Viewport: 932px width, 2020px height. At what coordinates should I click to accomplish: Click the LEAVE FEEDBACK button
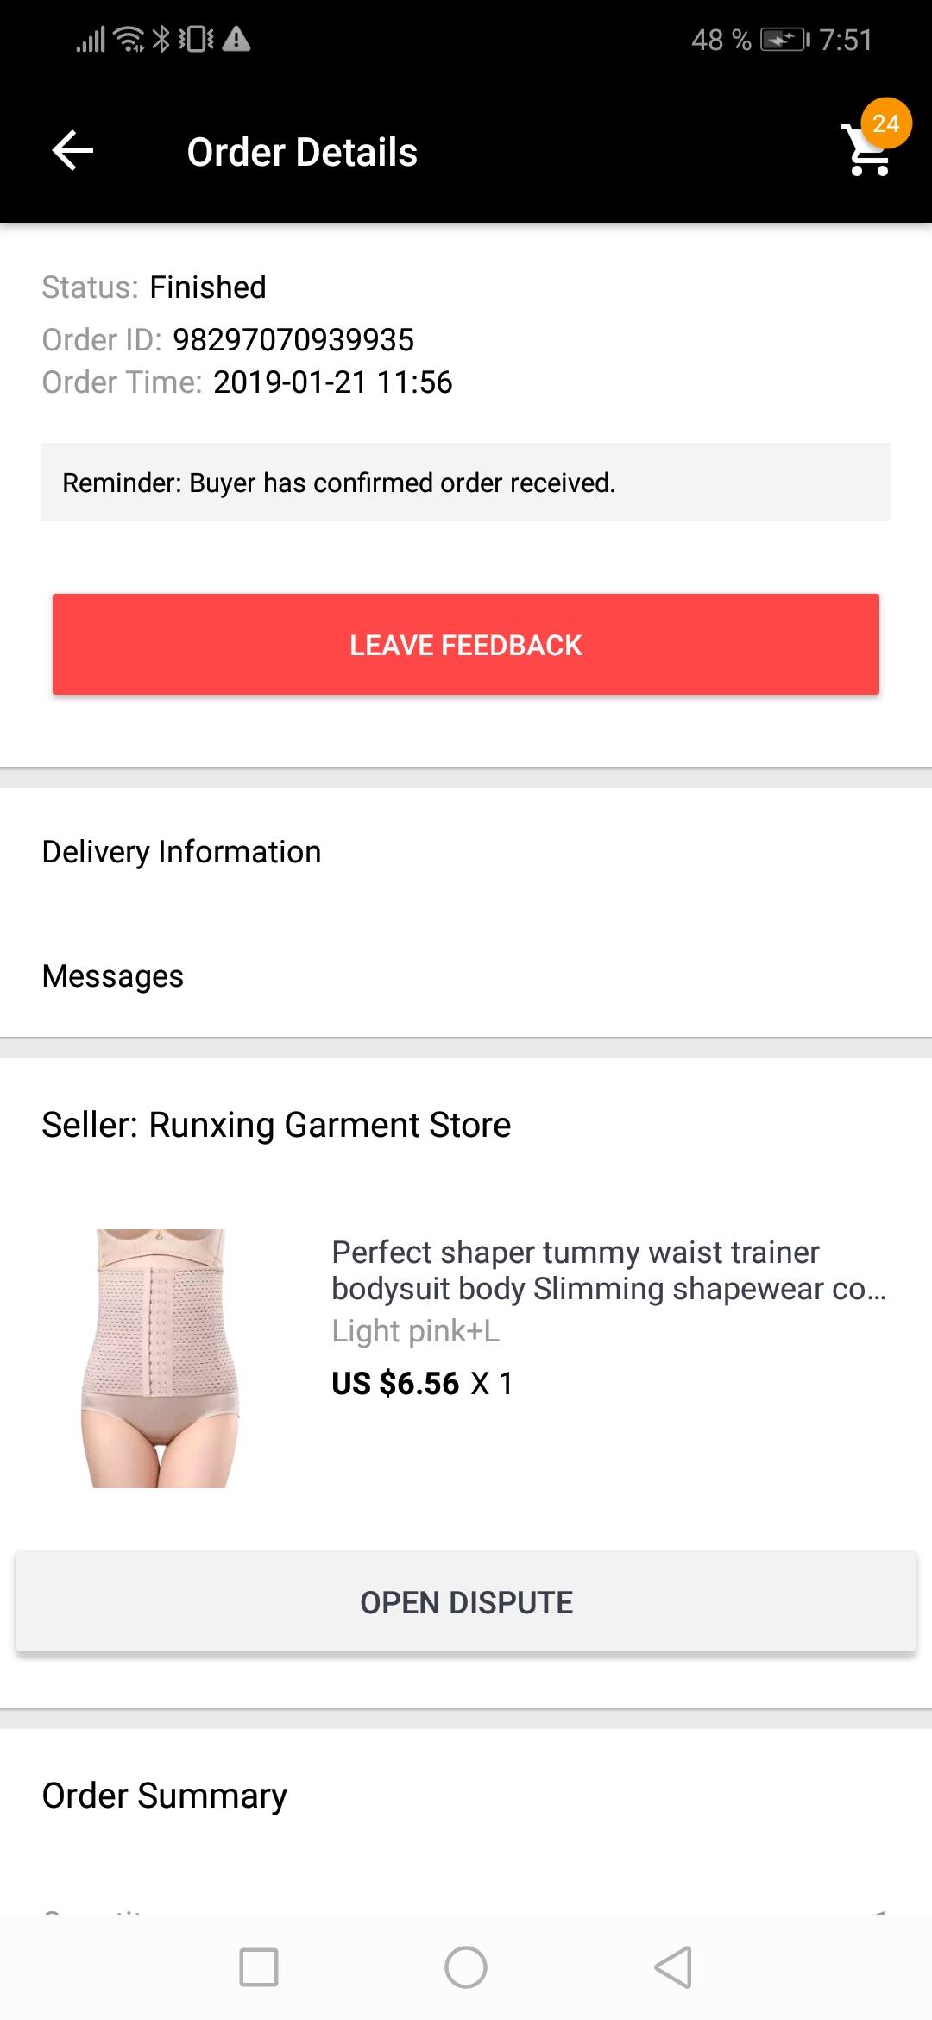(x=466, y=644)
